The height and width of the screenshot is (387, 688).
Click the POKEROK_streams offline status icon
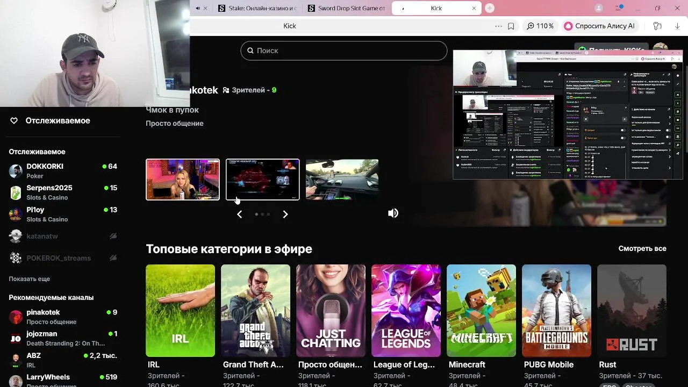(x=113, y=258)
